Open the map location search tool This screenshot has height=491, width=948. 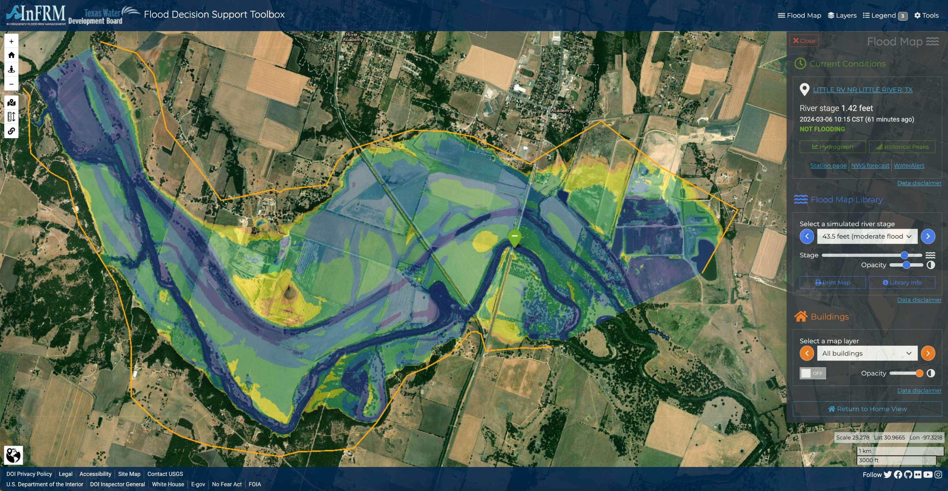pos(11,103)
